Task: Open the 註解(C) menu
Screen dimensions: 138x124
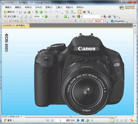Action: tap(49, 7)
